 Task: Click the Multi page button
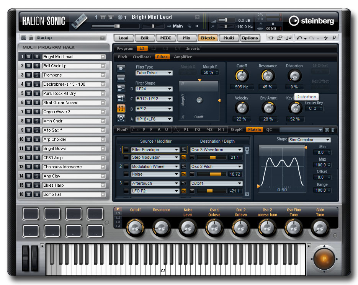click(x=229, y=38)
